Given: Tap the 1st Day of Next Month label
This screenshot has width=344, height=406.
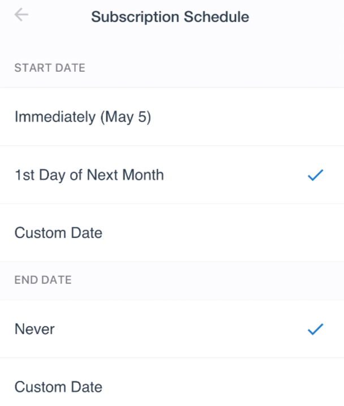Looking at the screenshot, I should [x=89, y=175].
